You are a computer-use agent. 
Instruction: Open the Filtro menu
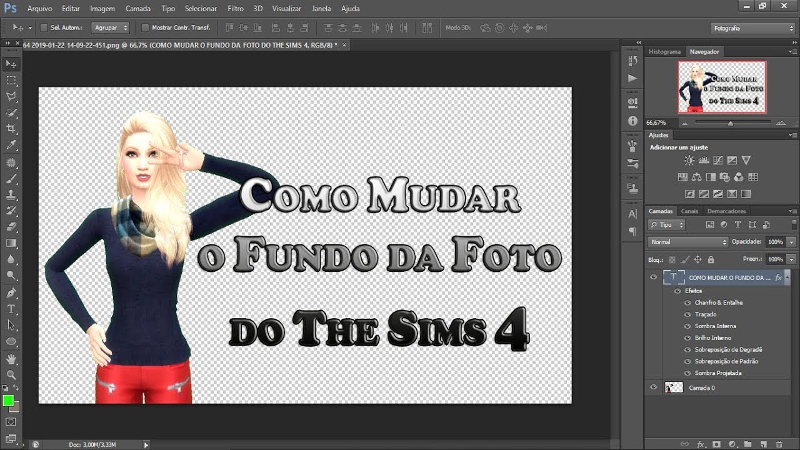236,9
